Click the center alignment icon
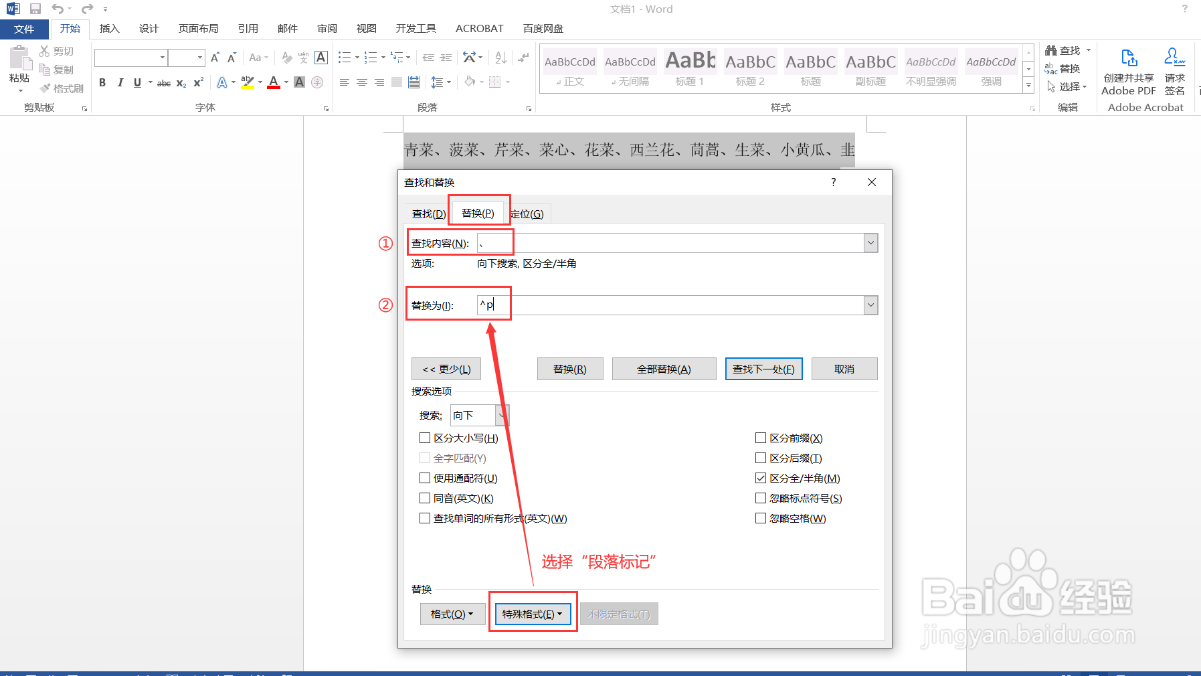 tap(361, 82)
